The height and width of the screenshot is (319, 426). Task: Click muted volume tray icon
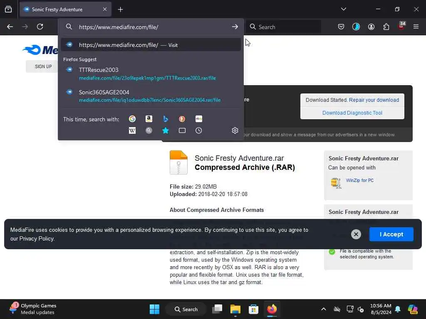pos(361,309)
